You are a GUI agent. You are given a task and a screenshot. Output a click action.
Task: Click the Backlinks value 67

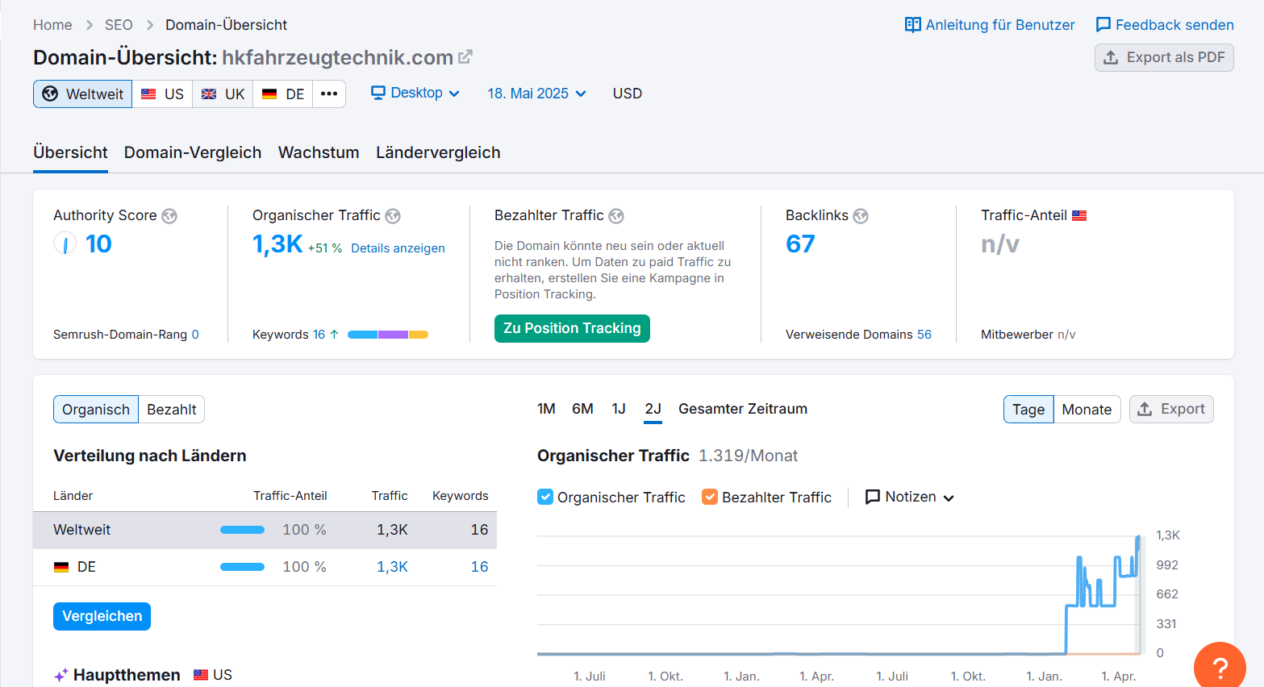(x=800, y=244)
